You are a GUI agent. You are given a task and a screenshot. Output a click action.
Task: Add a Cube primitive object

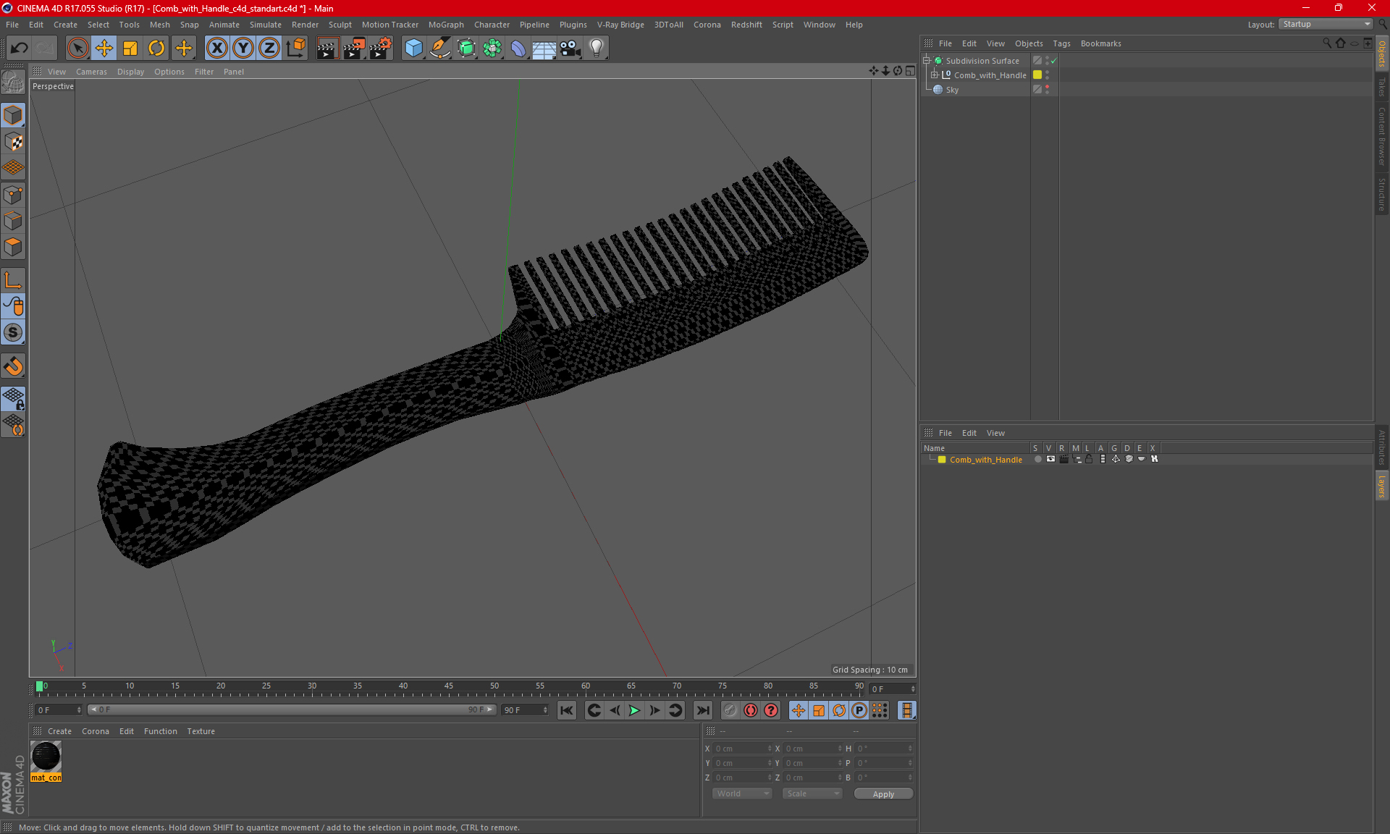point(413,49)
